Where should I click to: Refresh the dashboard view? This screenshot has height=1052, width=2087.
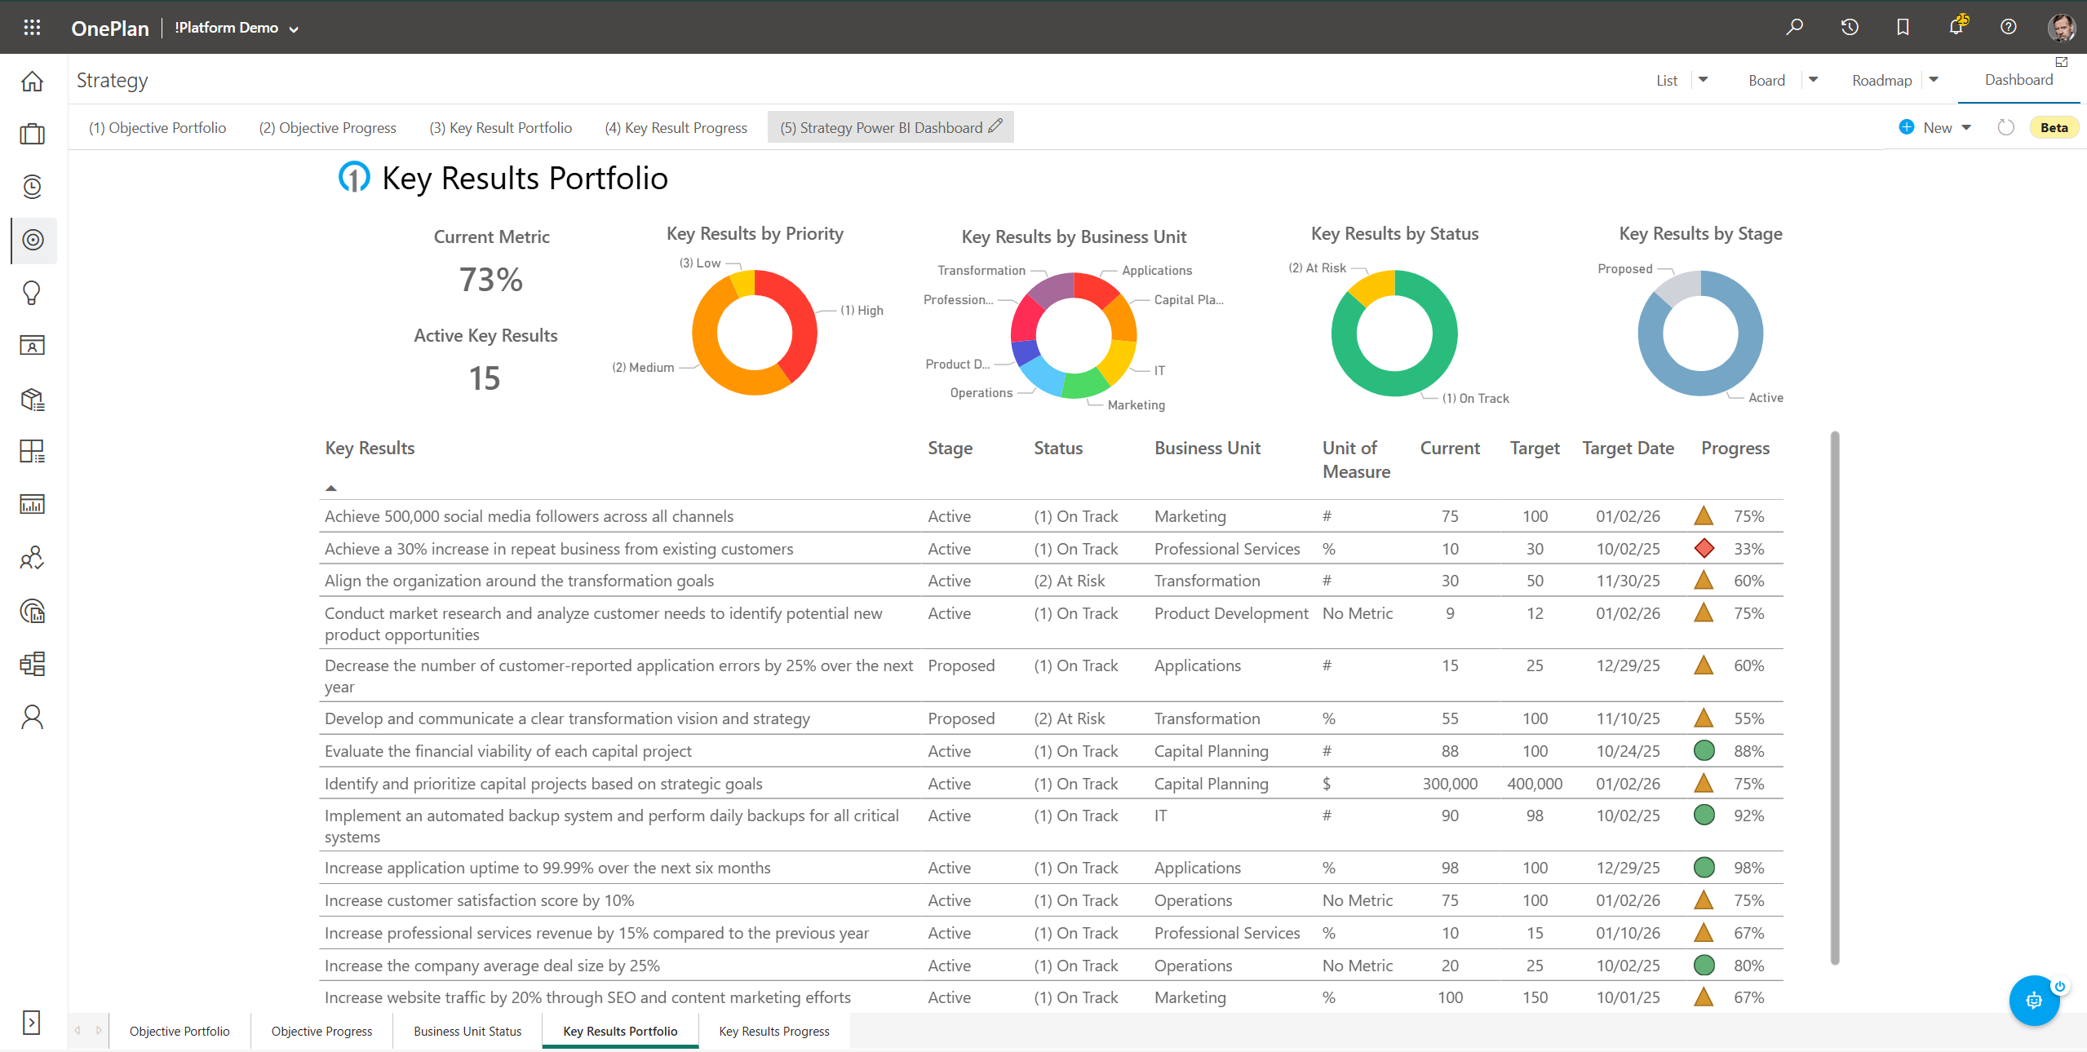click(2005, 127)
